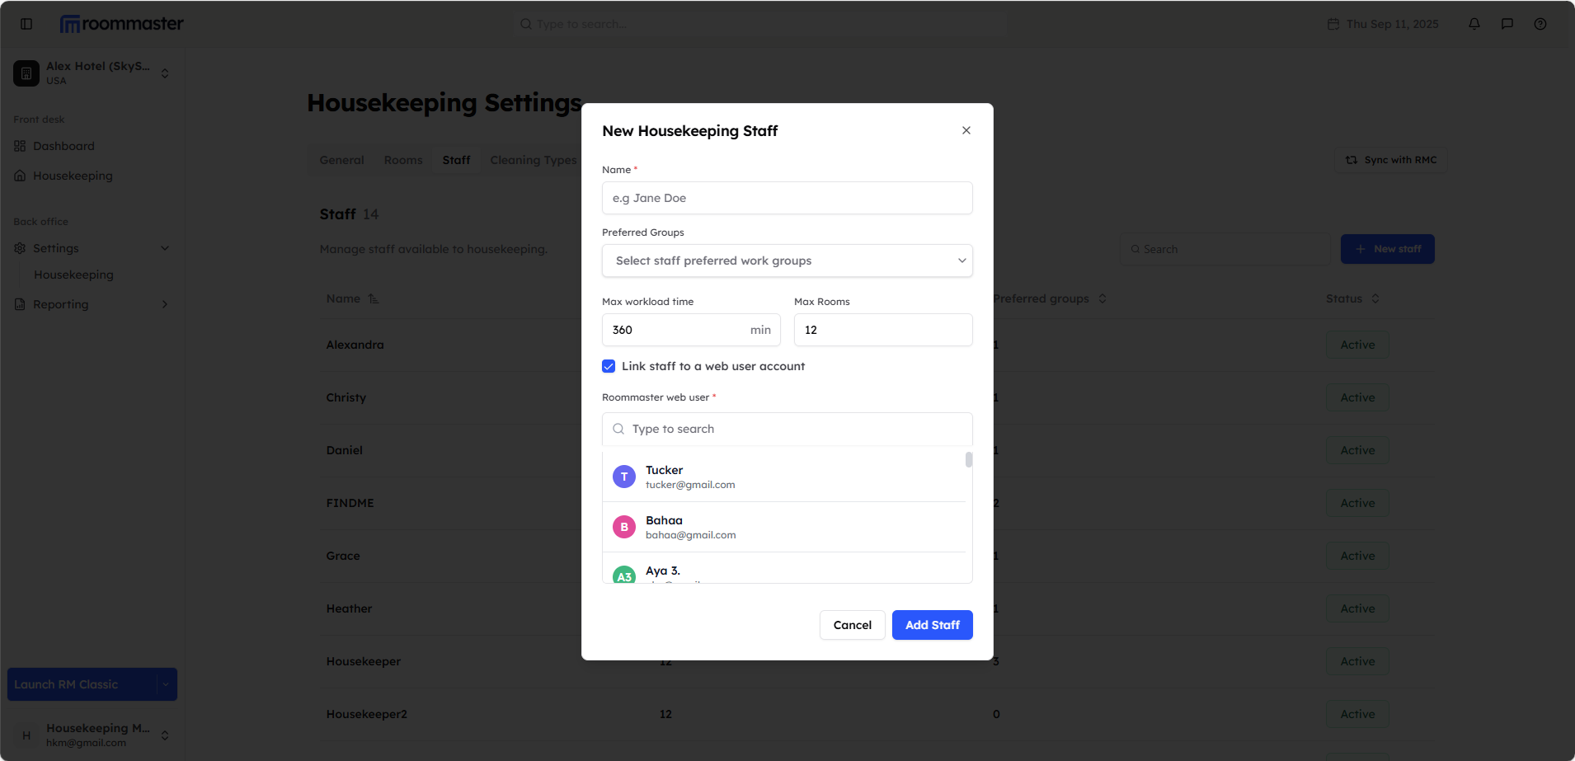The image size is (1575, 761).
Task: Open the Preferred Groups dropdown
Action: [787, 261]
